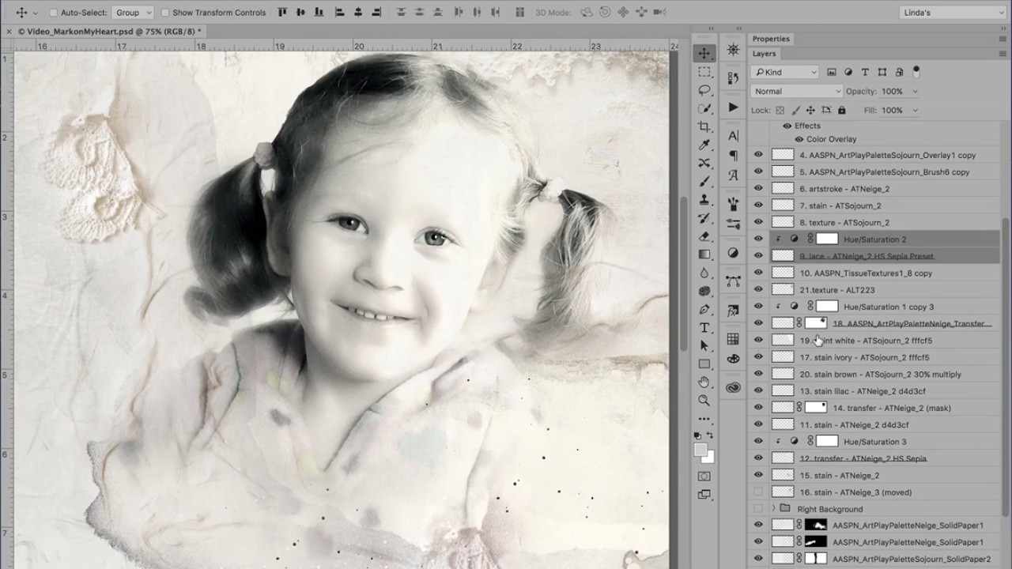Filter layers by adjustment layers

(x=848, y=72)
